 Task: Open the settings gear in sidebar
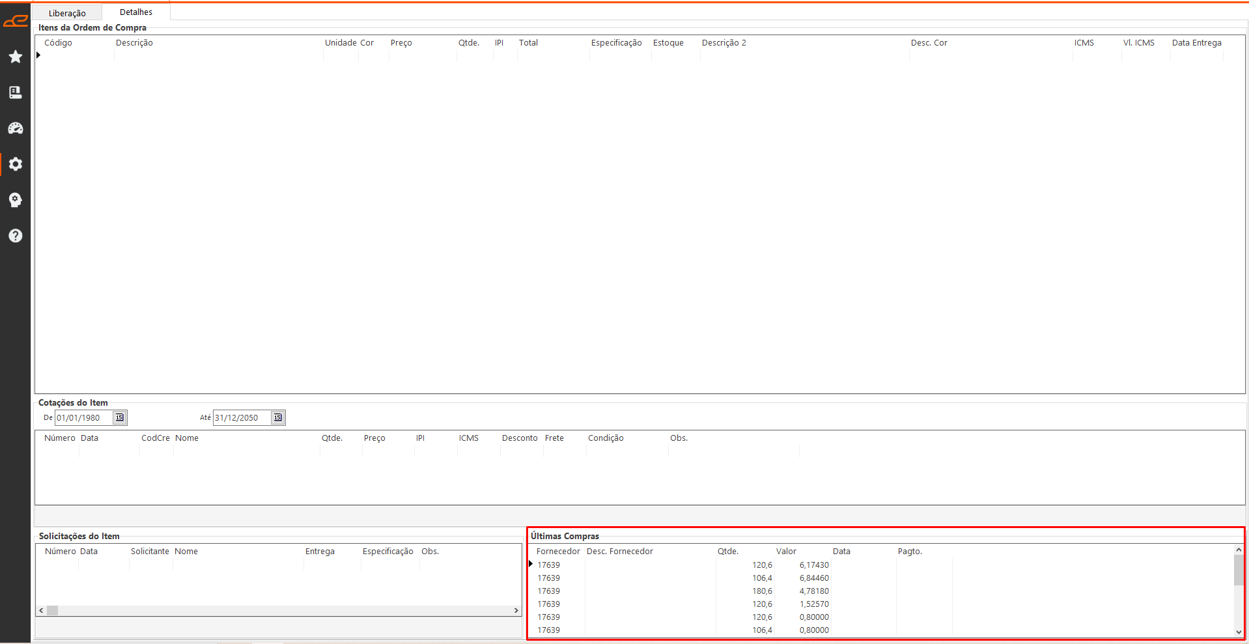pyautogui.click(x=16, y=164)
